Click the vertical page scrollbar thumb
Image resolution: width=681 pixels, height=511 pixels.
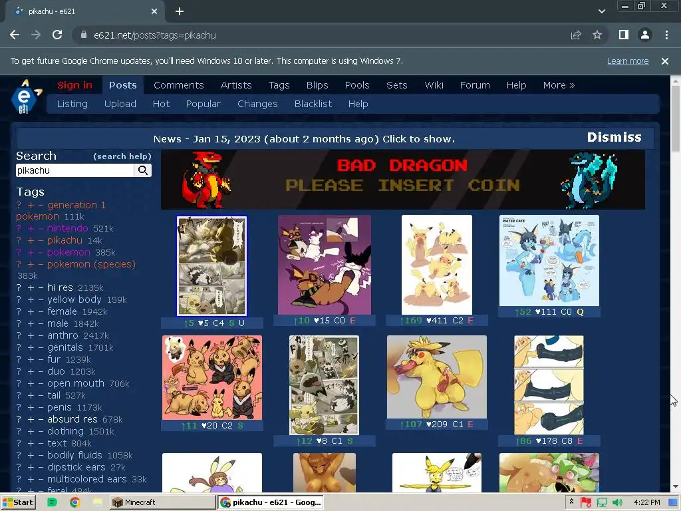pos(676,118)
